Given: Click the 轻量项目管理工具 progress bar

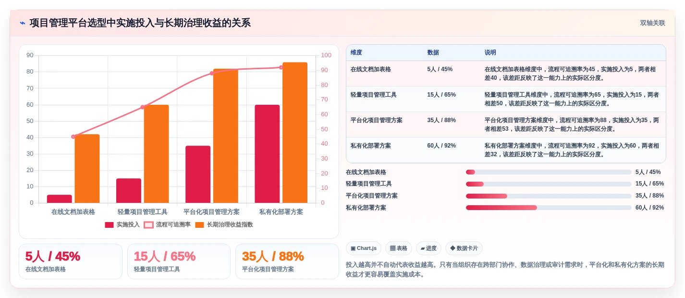Looking at the screenshot, I should (549, 184).
